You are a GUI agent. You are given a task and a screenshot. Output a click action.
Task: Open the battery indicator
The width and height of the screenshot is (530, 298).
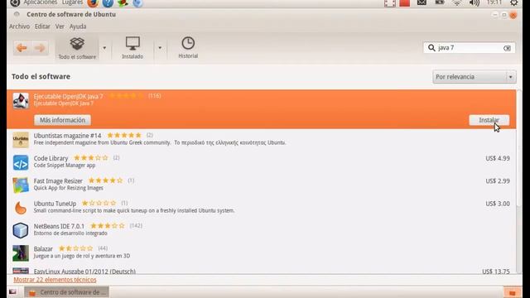click(x=440, y=3)
